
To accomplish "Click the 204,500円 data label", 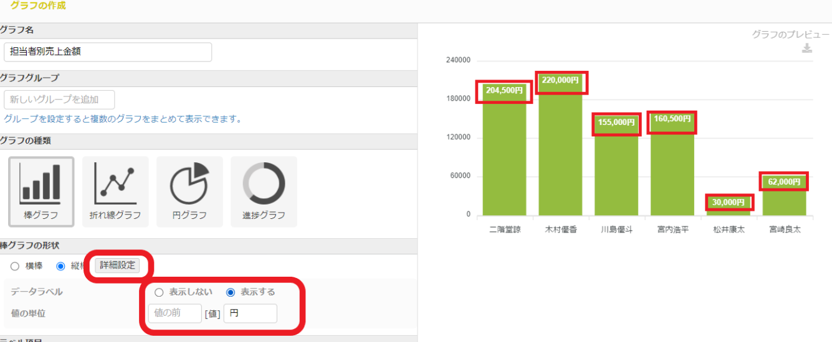I will [504, 91].
